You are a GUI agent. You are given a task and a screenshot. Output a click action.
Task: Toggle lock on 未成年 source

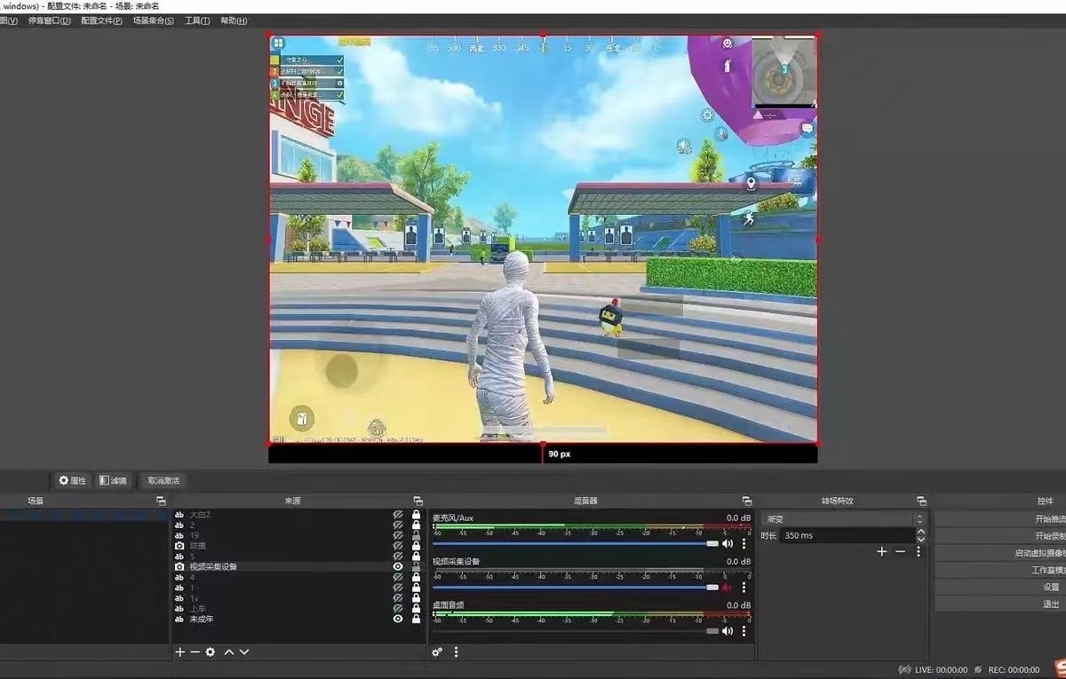tap(416, 619)
